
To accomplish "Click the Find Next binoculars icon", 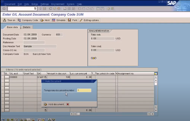I will point(73,9).
